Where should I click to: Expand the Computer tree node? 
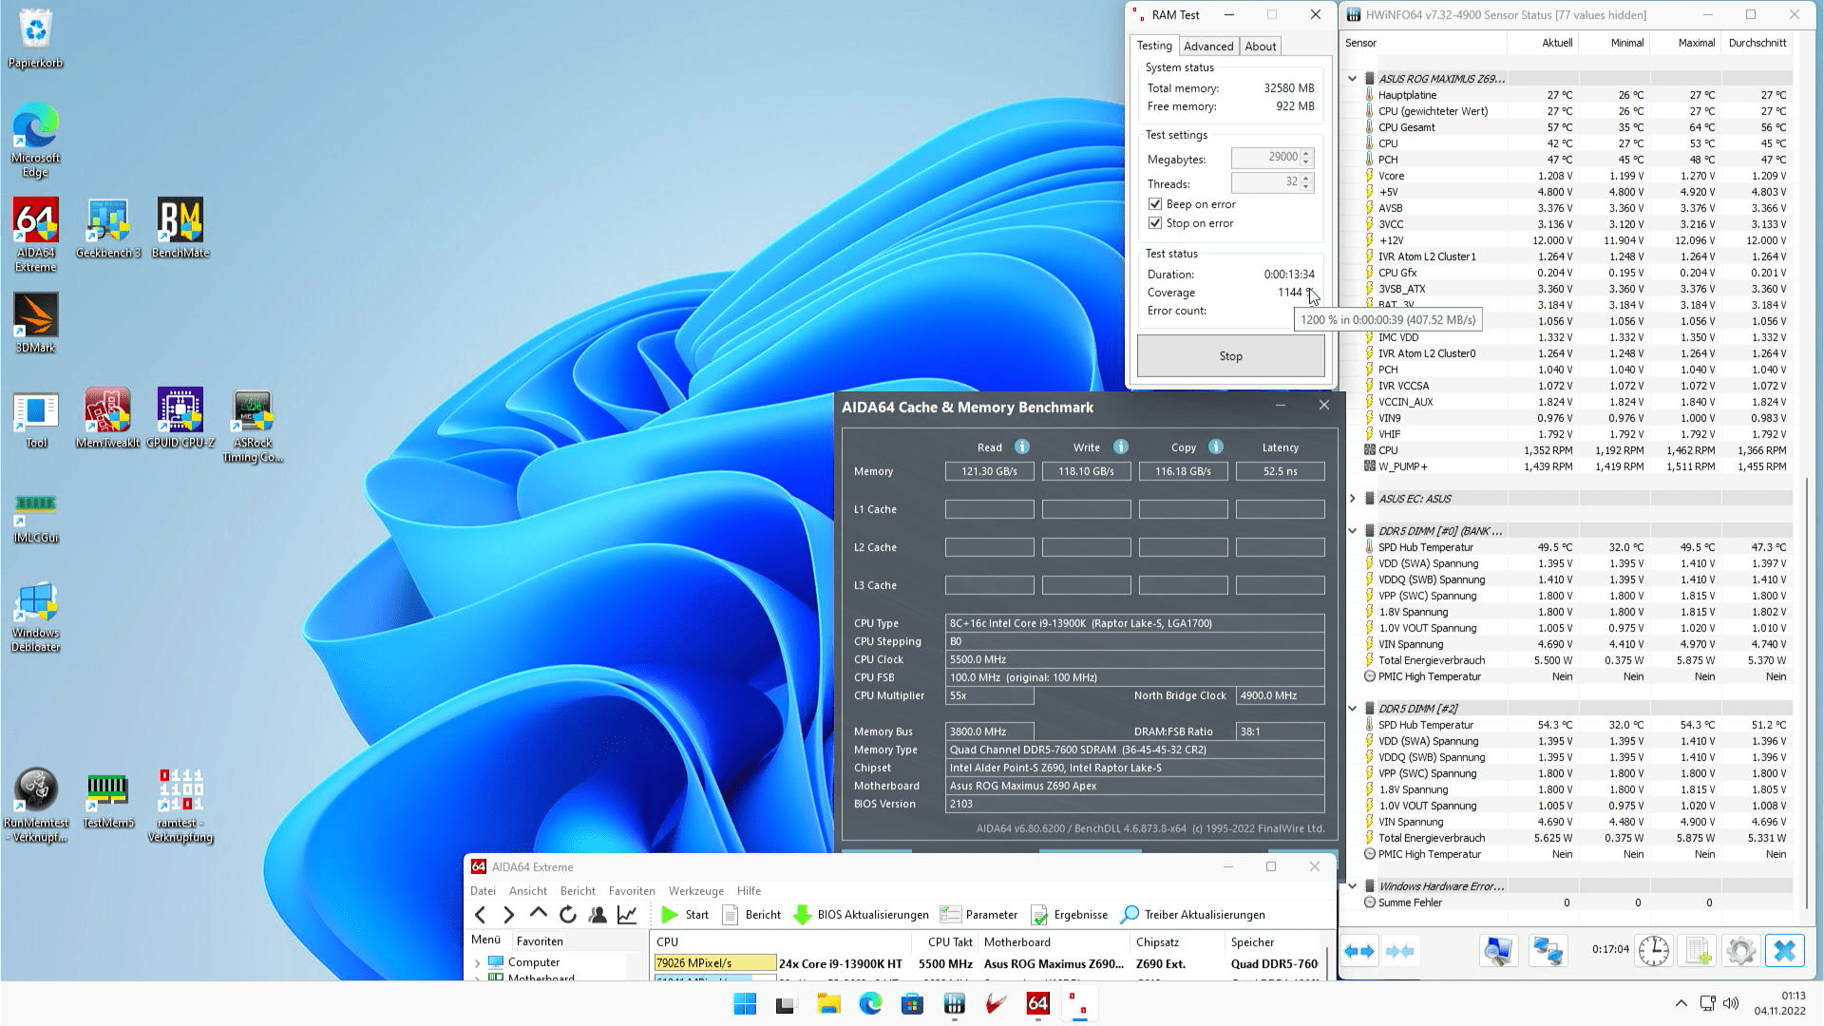[x=477, y=962]
